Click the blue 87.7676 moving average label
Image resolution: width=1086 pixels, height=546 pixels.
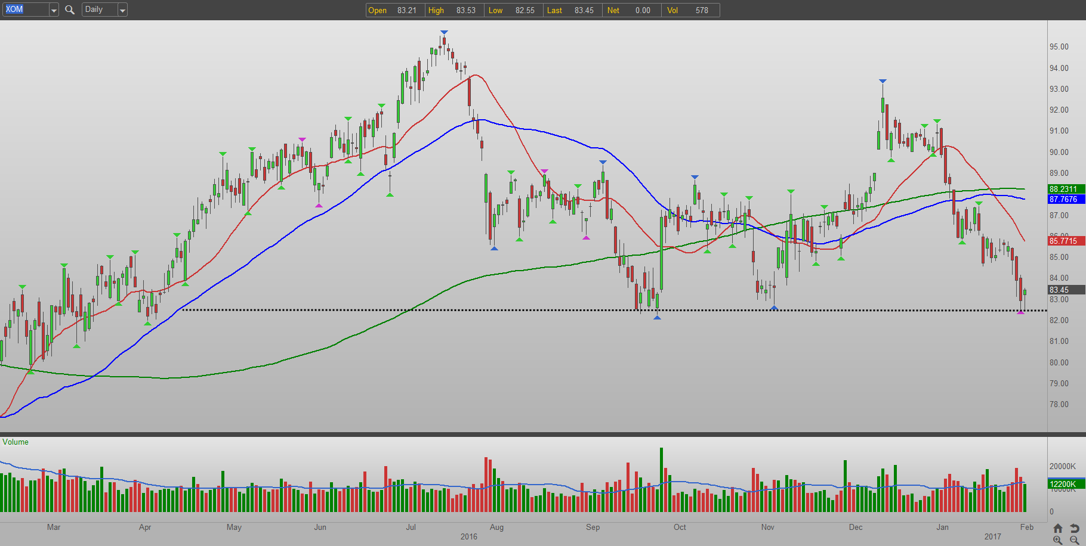1066,199
